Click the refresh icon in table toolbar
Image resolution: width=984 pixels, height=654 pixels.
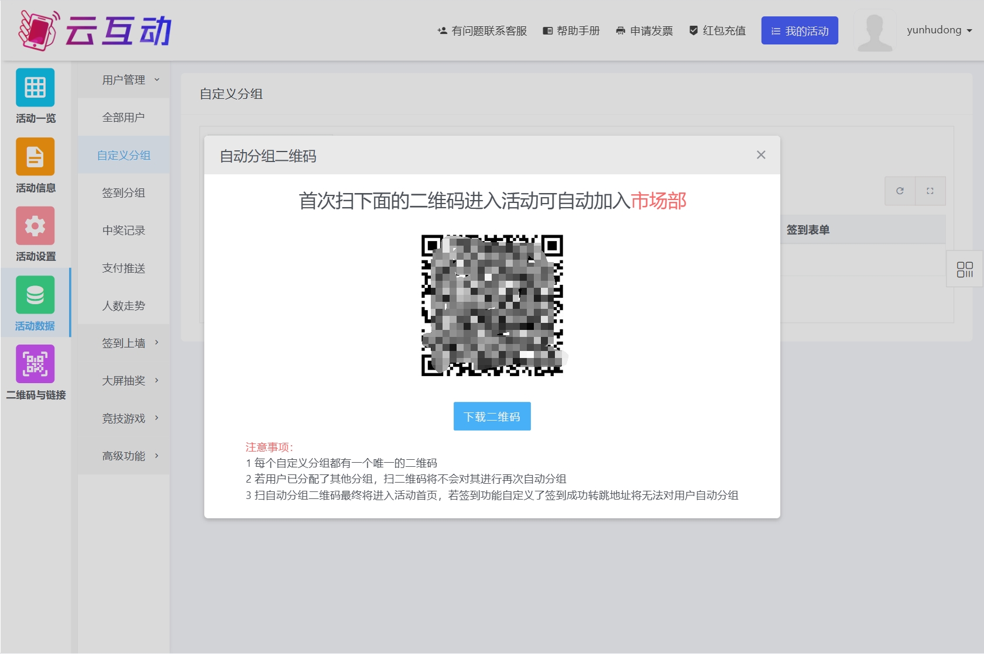[x=900, y=191]
